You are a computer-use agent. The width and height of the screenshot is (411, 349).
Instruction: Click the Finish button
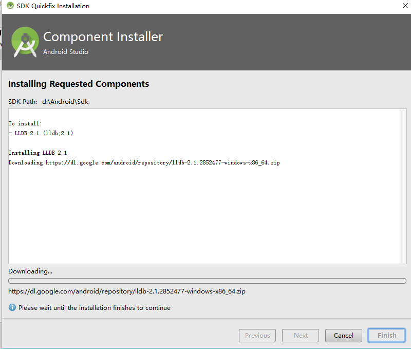pyautogui.click(x=387, y=335)
